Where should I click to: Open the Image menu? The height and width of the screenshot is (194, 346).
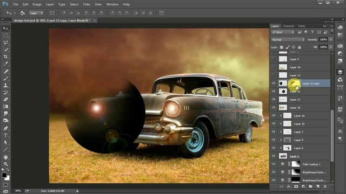click(x=37, y=4)
